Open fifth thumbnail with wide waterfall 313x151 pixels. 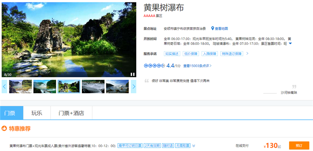117,87
